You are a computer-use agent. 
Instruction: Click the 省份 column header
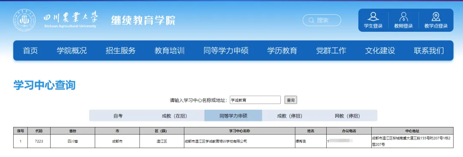point(72,131)
